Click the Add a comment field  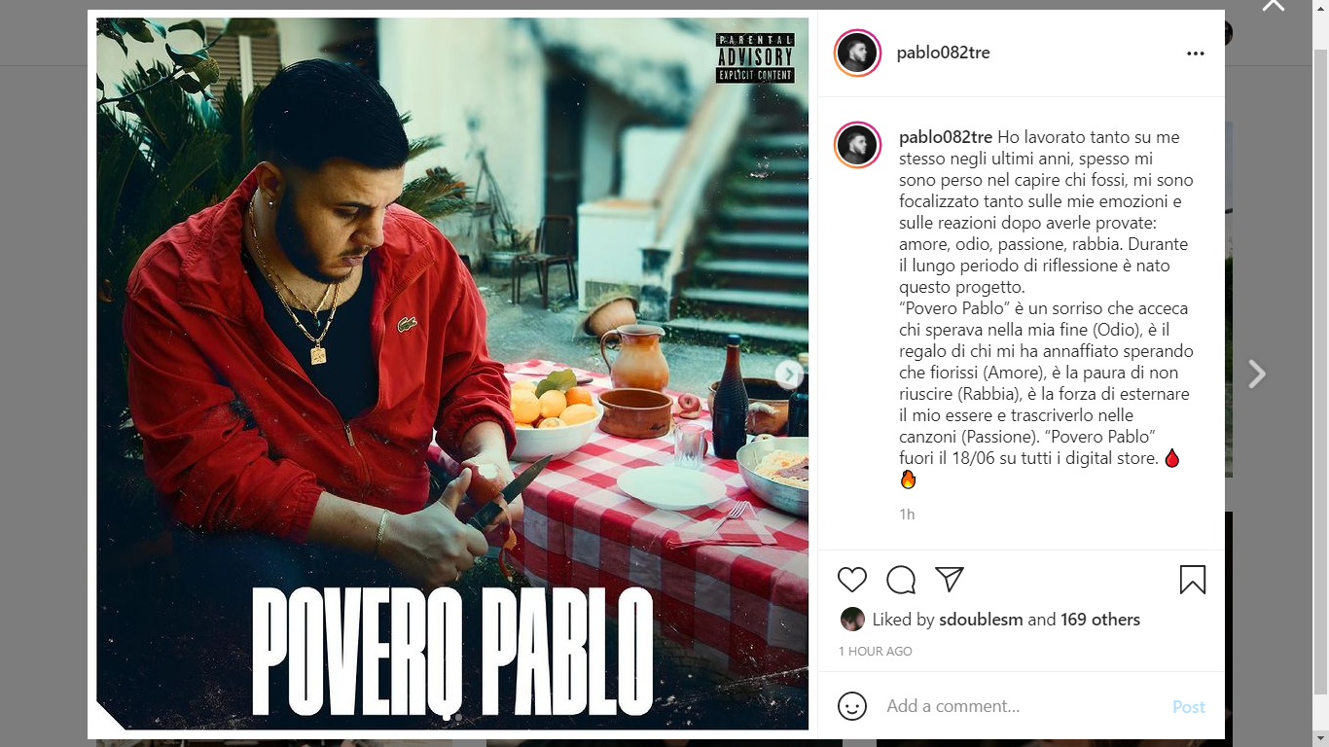point(1022,706)
